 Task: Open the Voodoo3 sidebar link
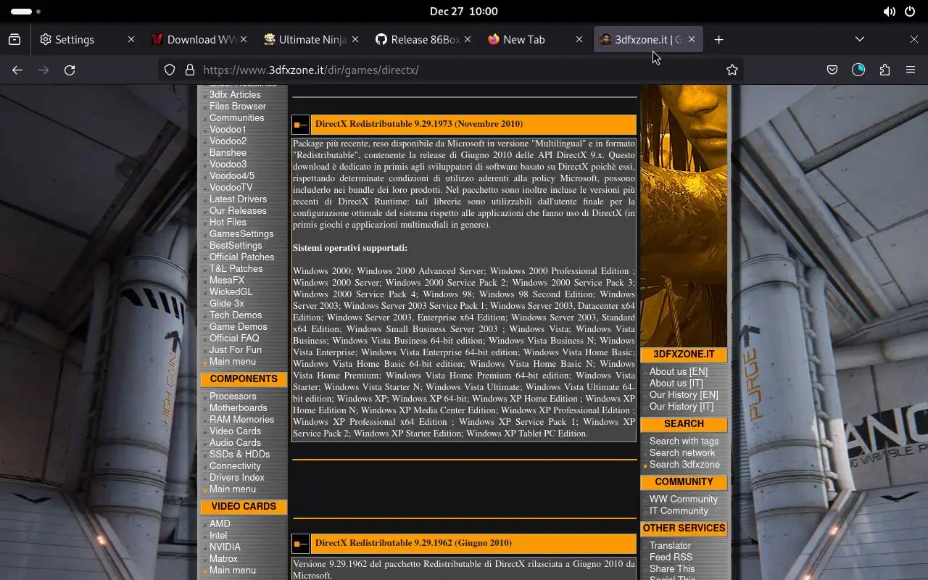(228, 165)
